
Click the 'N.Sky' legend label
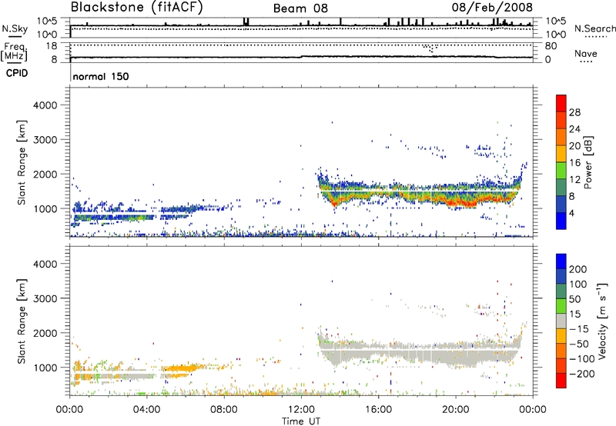tap(15, 28)
